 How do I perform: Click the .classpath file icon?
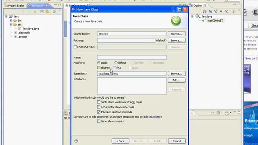pos(15,33)
